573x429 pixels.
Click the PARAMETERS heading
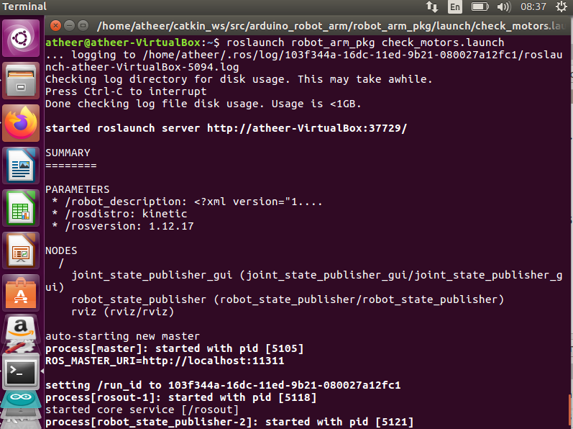77,189
